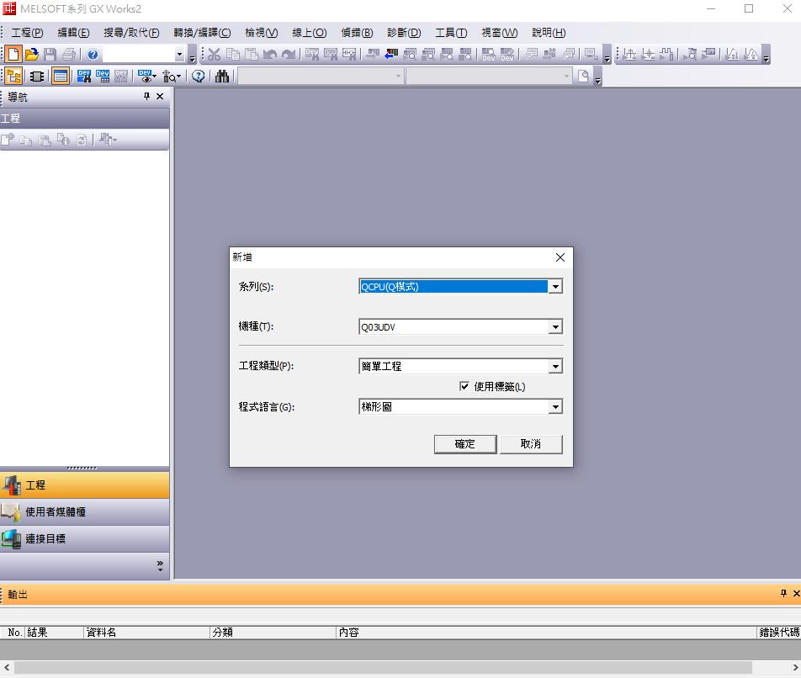Open the 編輯(E) menu
Screen dimensions: 801x678
click(x=73, y=33)
